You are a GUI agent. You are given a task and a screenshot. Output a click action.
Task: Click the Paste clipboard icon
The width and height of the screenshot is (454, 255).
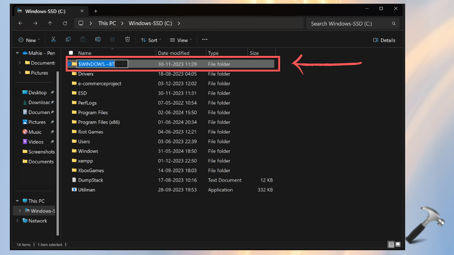[83, 40]
